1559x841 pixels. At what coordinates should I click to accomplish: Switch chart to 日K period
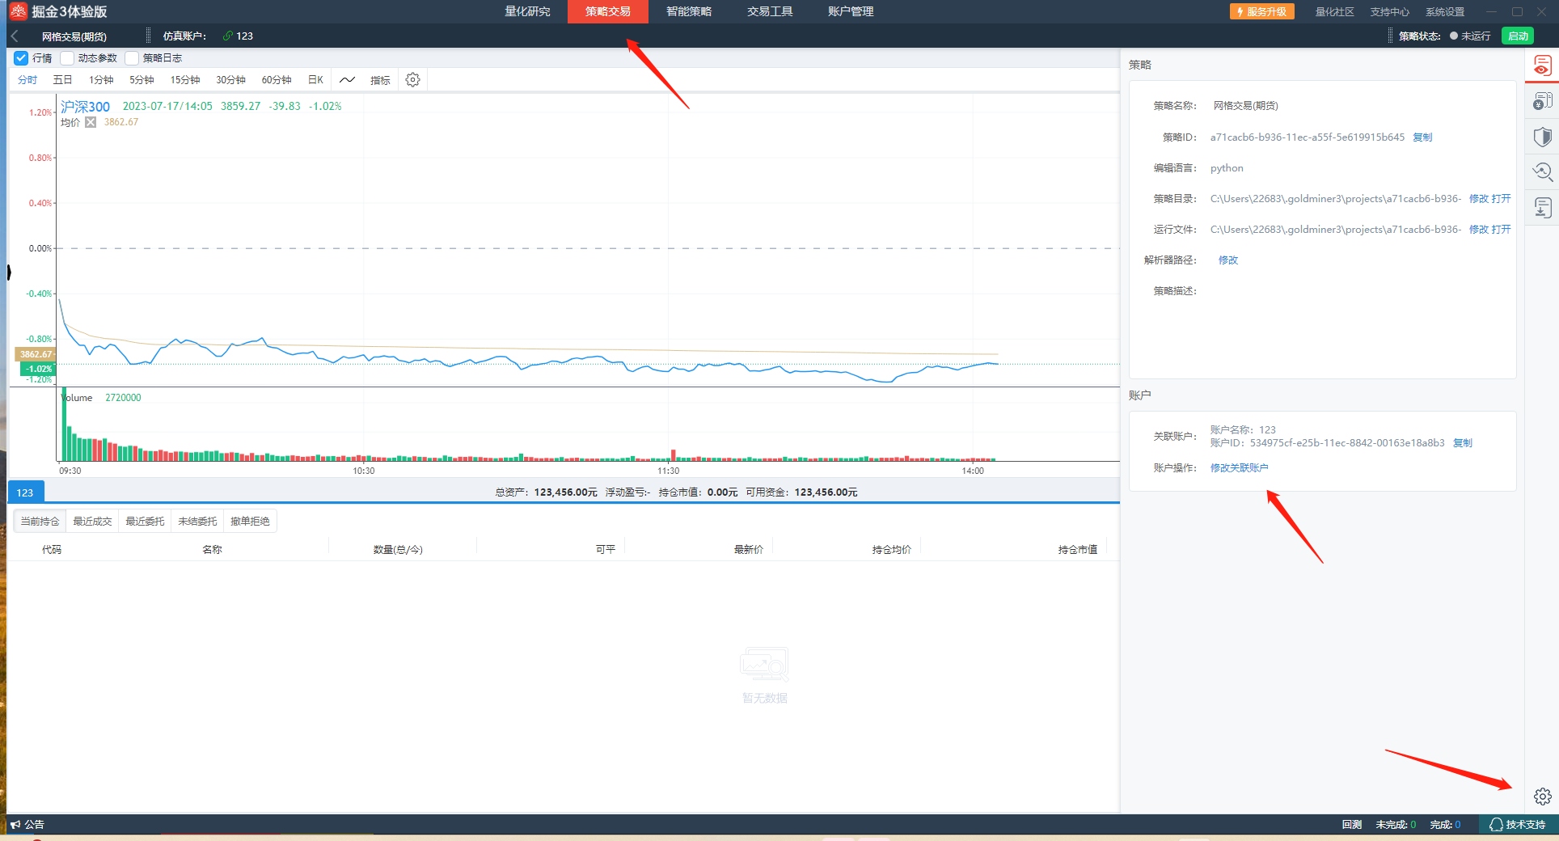point(315,80)
